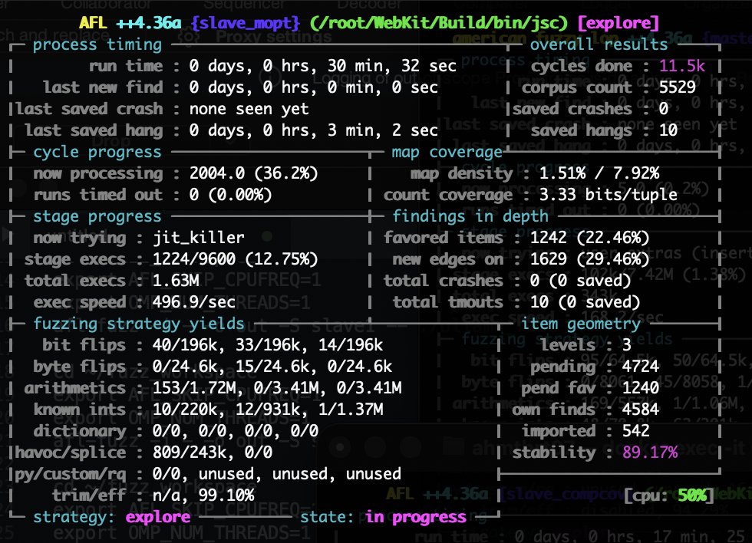Click corpus count value 5529

coord(677,87)
